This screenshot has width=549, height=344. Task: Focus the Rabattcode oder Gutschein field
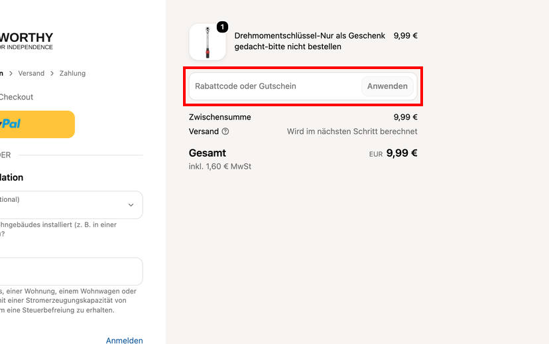[275, 86]
